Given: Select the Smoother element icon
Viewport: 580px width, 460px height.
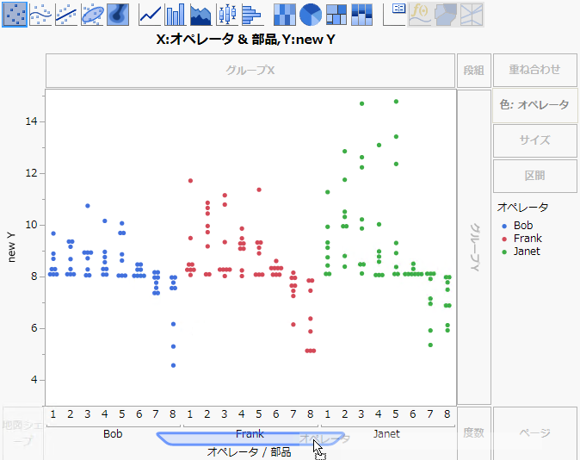Looking at the screenshot, I should point(40,15).
